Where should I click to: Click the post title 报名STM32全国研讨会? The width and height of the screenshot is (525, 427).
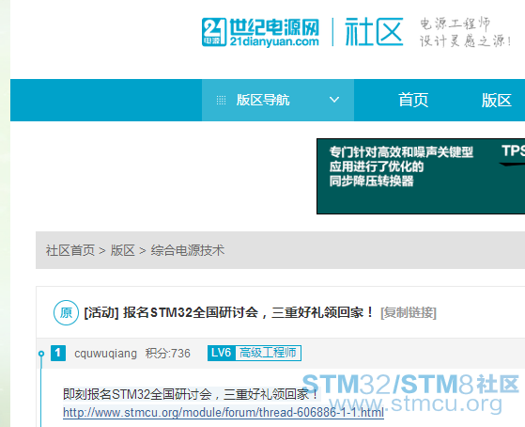point(248,312)
